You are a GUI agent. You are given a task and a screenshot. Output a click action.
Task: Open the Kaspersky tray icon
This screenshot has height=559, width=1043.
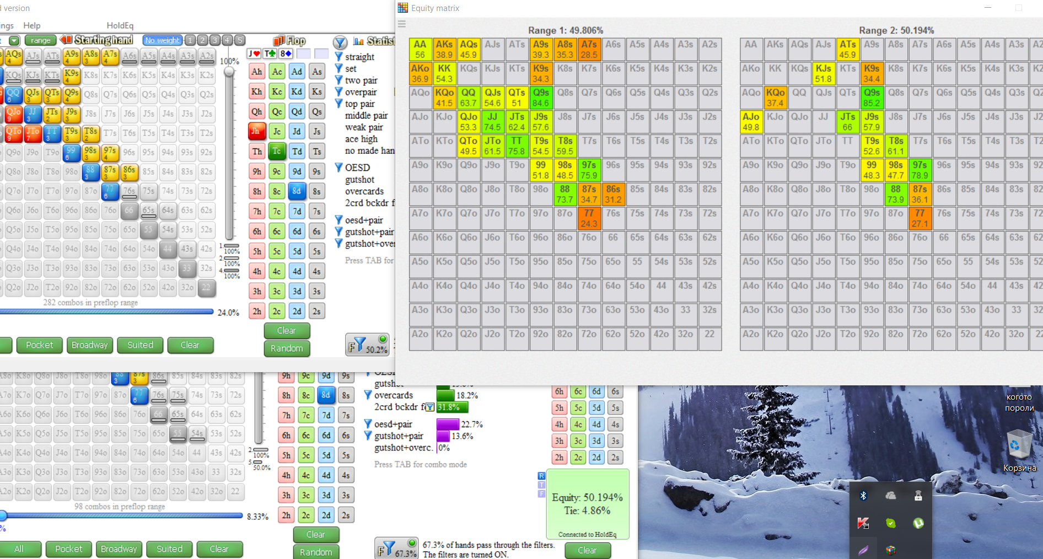click(863, 523)
